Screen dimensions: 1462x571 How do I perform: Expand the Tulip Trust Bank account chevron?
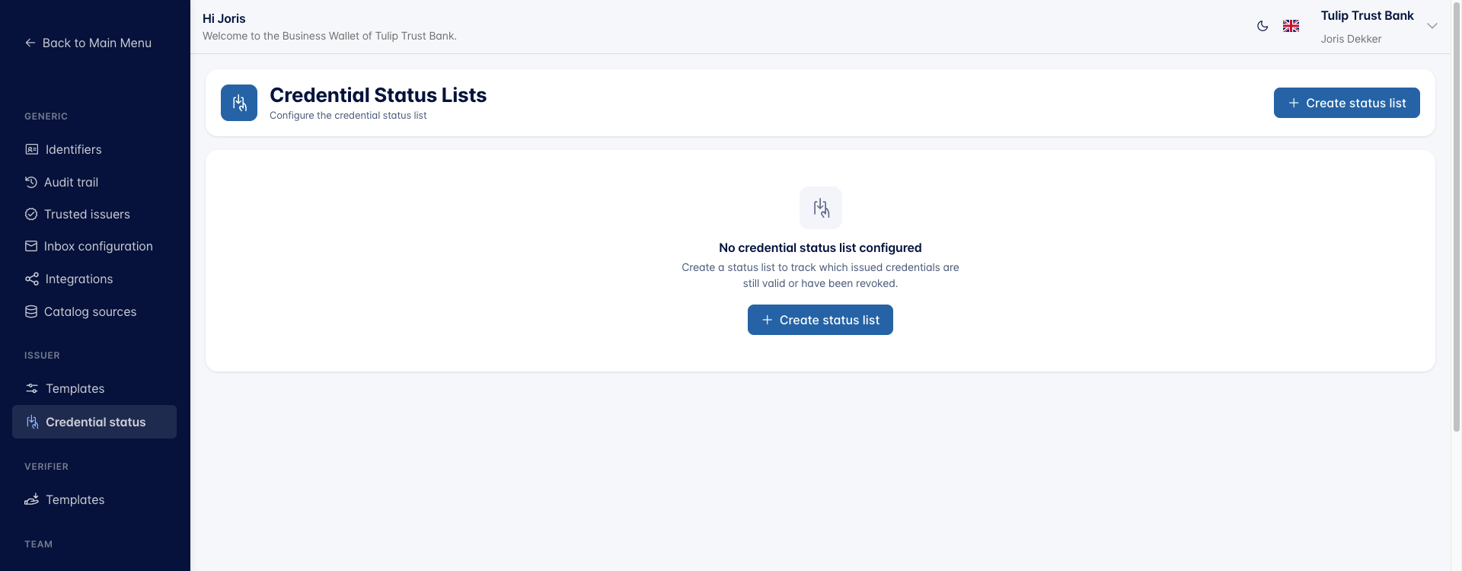1432,26
